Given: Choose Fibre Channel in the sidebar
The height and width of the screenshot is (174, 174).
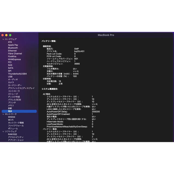Looking at the screenshot, I should pos(15,54).
